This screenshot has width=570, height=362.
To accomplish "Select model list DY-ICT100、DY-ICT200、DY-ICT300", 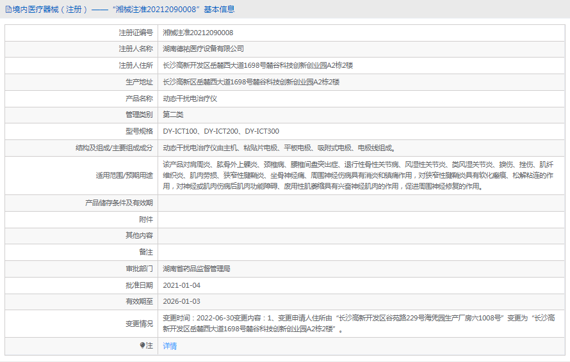I will point(221,132).
